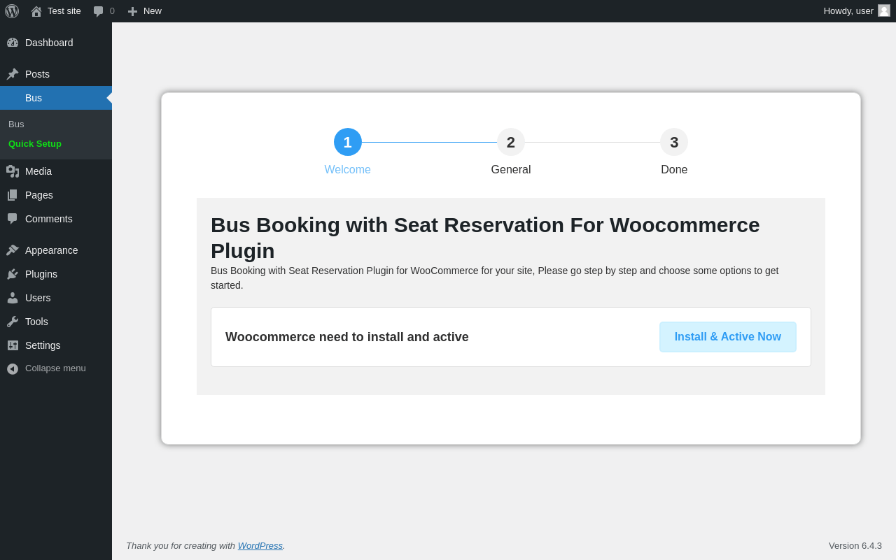
Task: Open the Howdy, user account menu
Action: click(x=848, y=10)
